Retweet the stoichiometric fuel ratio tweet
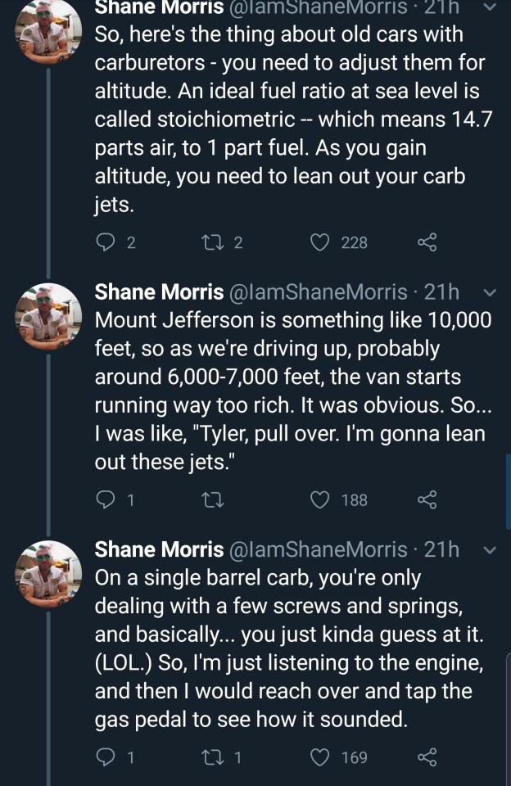The image size is (511, 786). (x=213, y=242)
